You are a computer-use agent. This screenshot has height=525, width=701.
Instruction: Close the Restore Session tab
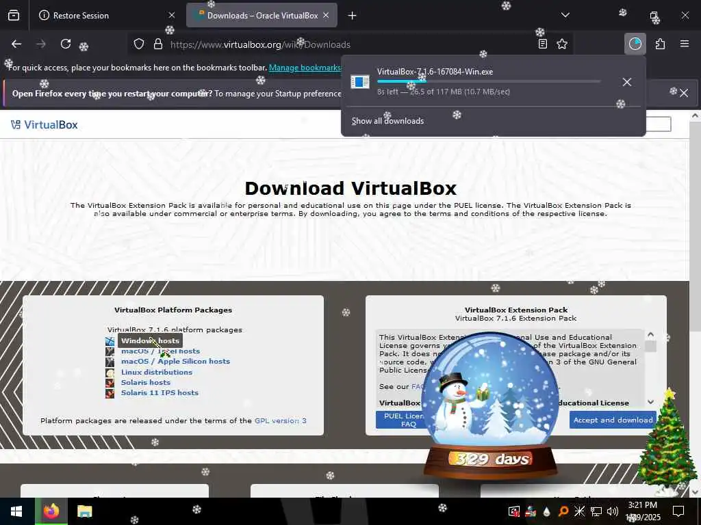172,16
